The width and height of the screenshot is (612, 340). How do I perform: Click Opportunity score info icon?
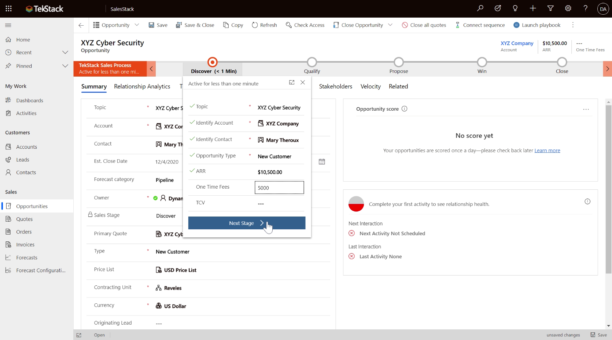(404, 109)
